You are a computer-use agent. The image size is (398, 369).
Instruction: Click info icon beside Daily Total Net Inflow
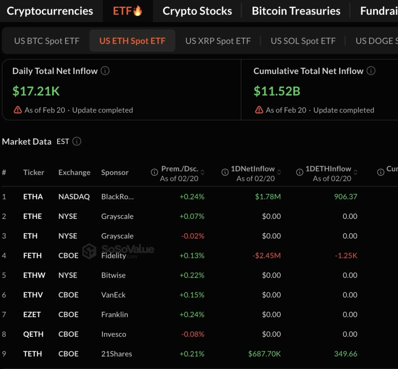(105, 71)
